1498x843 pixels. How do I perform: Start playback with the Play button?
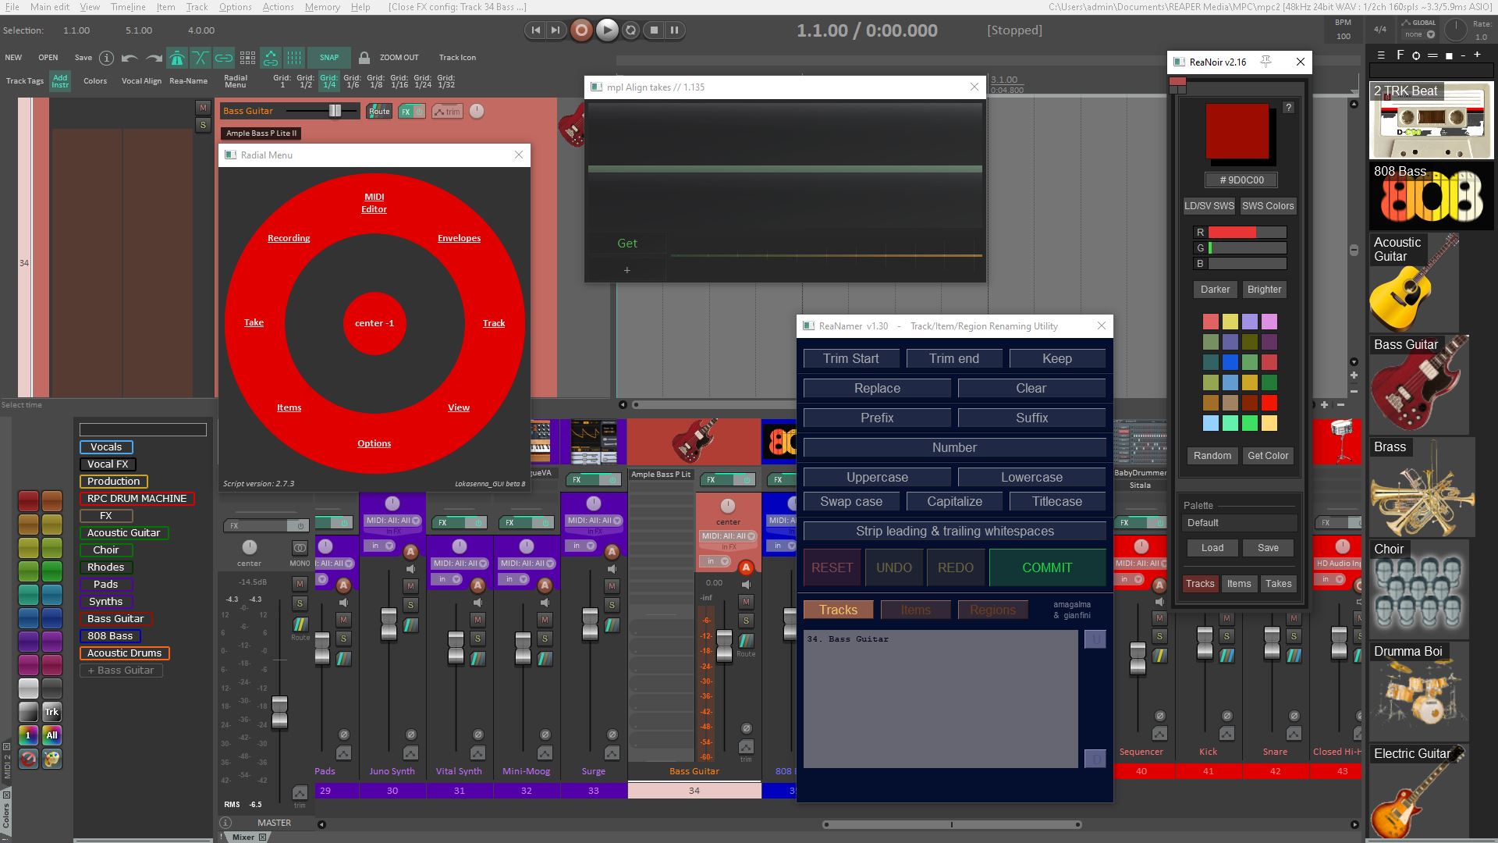pos(606,30)
